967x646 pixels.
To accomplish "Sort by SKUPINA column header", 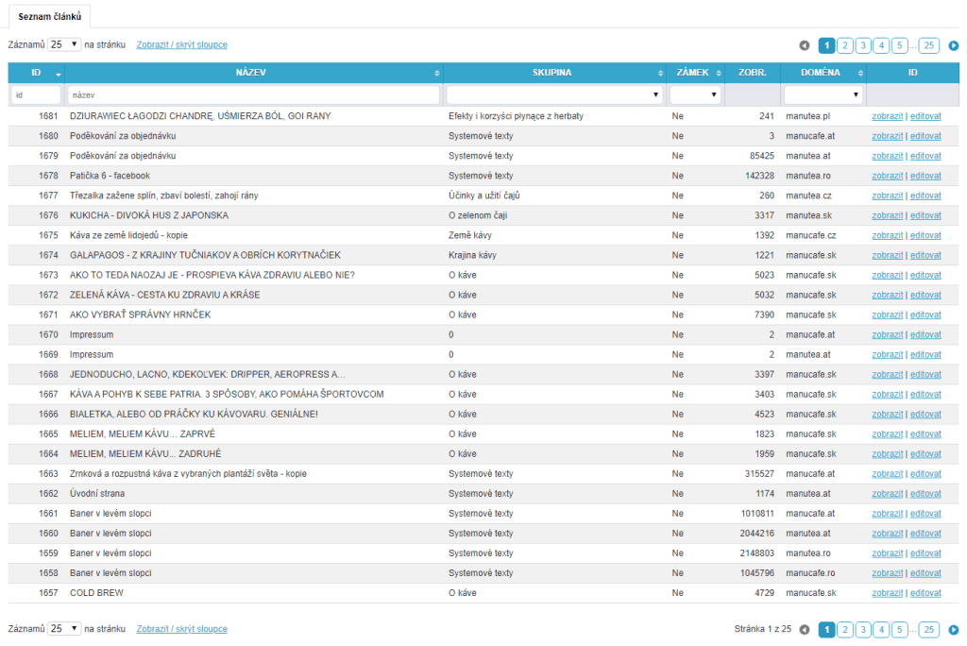I will pos(551,73).
